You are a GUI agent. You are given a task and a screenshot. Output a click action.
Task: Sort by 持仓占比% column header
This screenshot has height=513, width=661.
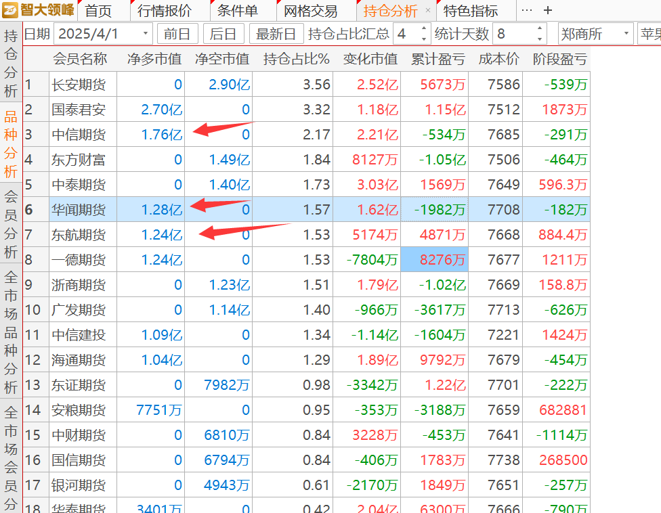[x=297, y=59]
